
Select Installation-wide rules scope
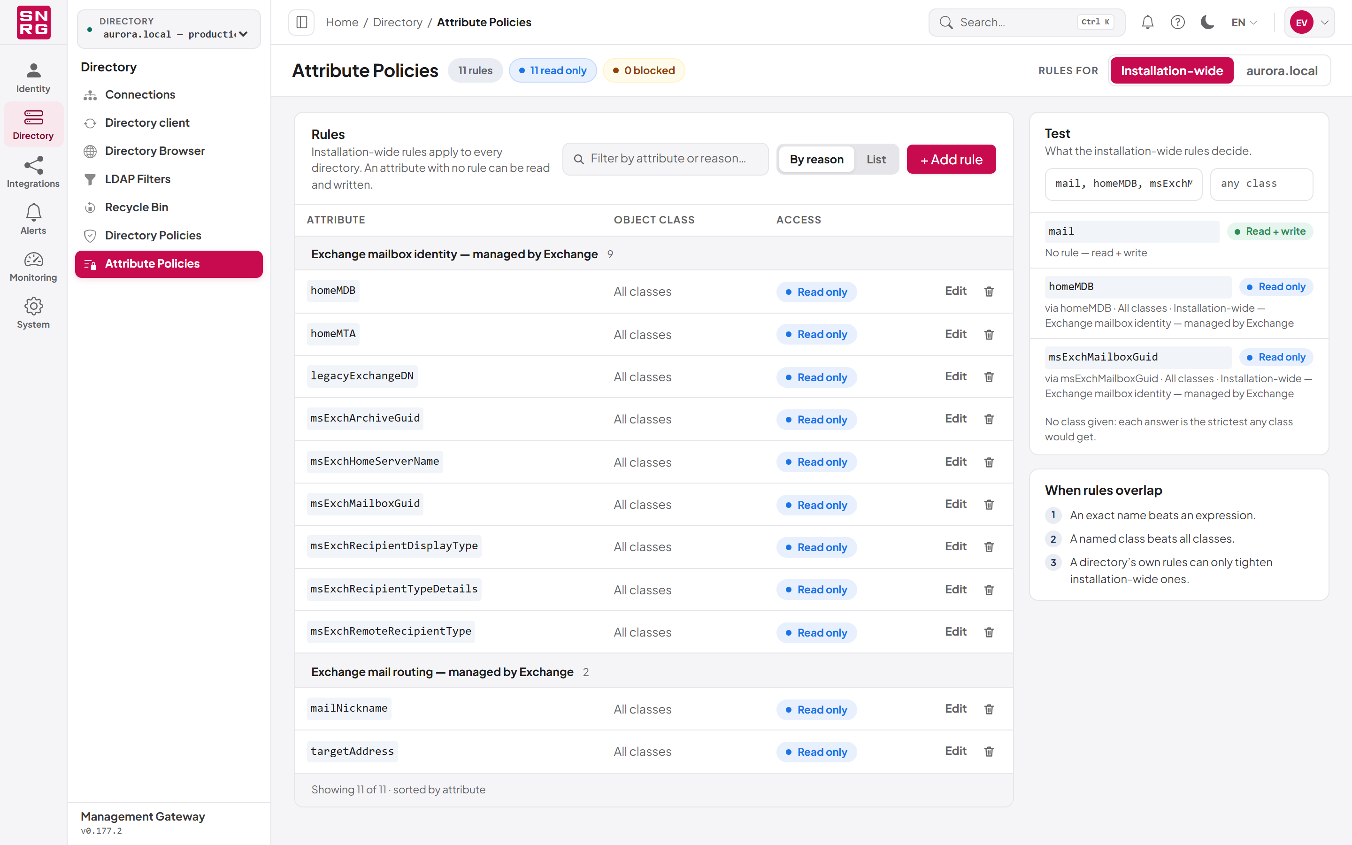click(1172, 70)
